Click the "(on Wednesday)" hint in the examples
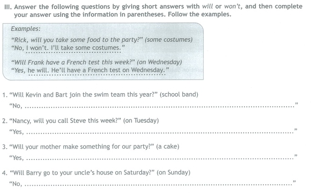This screenshot has width=313, height=195. point(159,62)
